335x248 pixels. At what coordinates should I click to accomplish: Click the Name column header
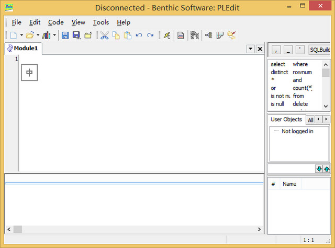(x=289, y=184)
